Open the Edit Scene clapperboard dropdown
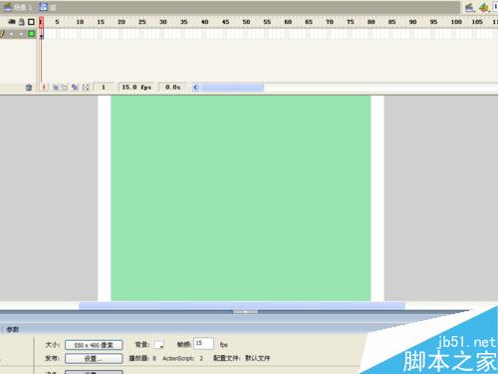The image size is (498, 374). pos(469,7)
